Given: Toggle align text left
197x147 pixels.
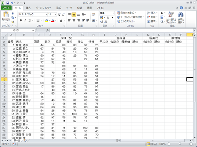Looking at the screenshot, I should coord(69,20).
